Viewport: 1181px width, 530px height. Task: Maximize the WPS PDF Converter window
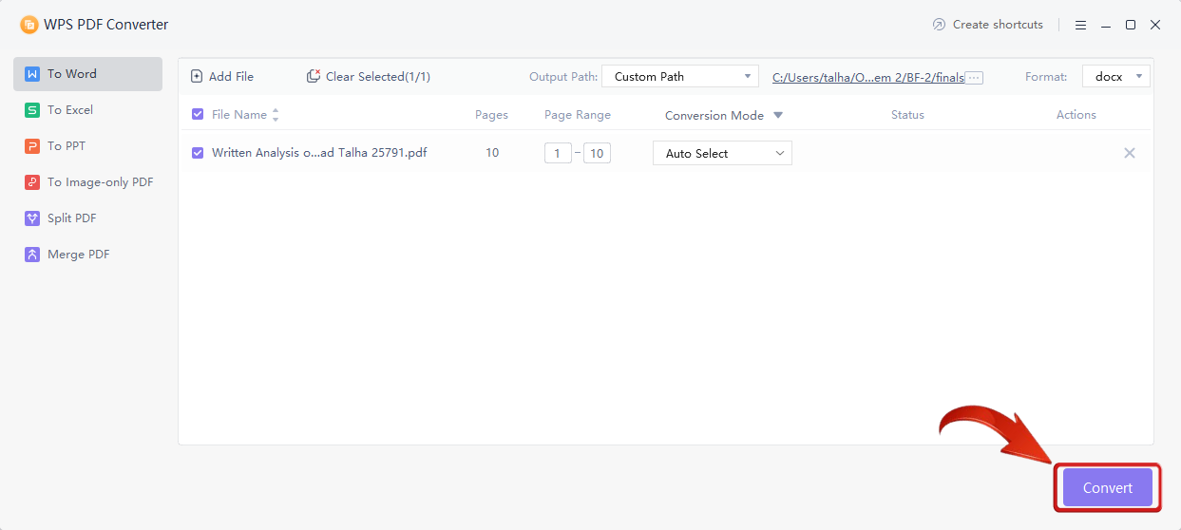click(x=1131, y=25)
